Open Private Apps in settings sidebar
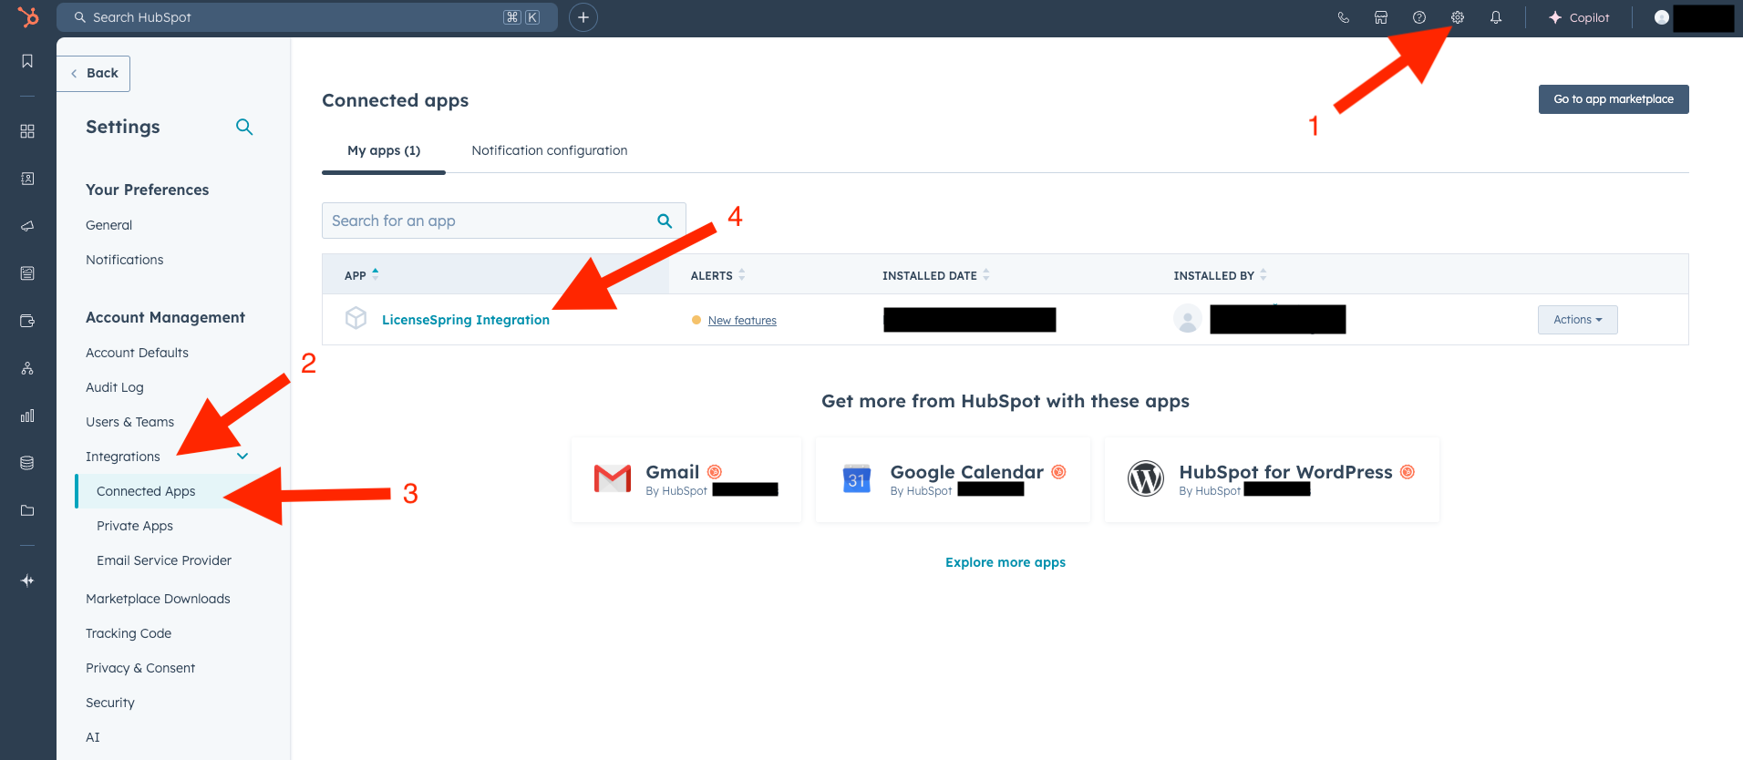The height and width of the screenshot is (760, 1743). click(x=135, y=526)
